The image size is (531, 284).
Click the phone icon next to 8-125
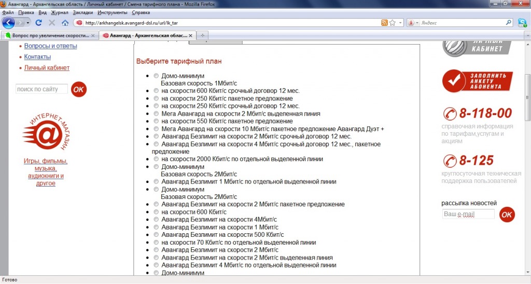pyautogui.click(x=450, y=161)
